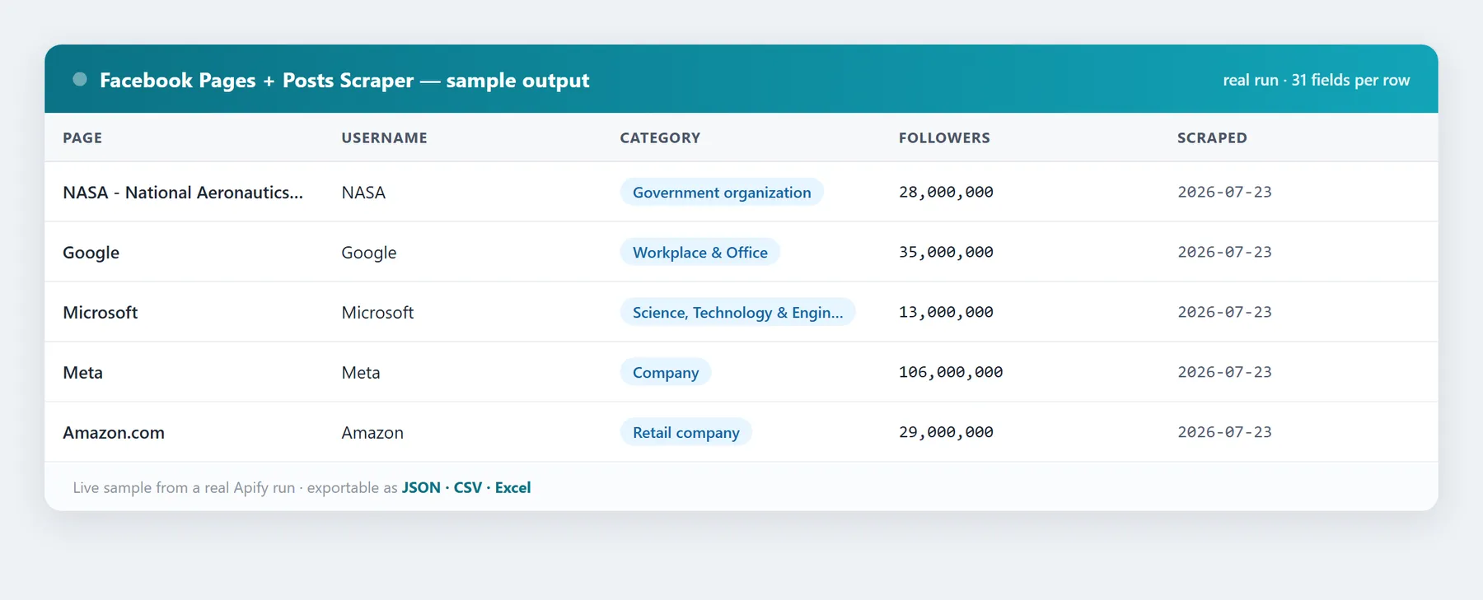
Task: Click the scraped date in NASA row
Action: [1224, 192]
